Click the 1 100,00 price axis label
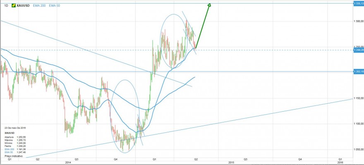The width and height of the screenshot is (364, 165). [359, 124]
